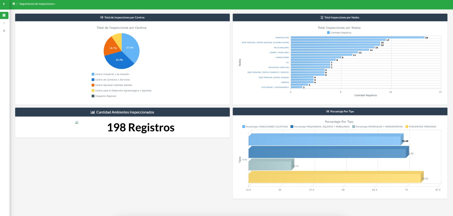Click the broken image beside 198 Registros
Image resolution: width=453 pixels, height=216 pixels.
click(77, 123)
